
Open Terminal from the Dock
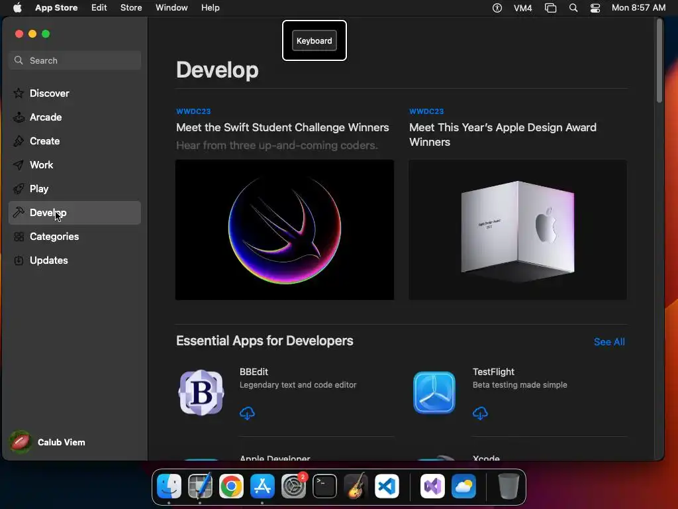pos(324,486)
